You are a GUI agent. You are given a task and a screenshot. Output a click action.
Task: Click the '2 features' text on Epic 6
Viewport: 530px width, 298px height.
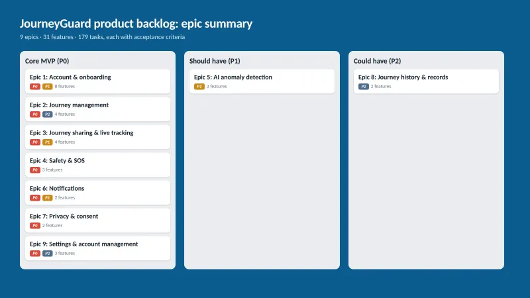point(64,197)
